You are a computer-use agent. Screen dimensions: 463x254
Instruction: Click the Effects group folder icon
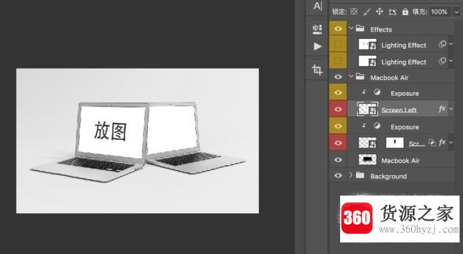pyautogui.click(x=360, y=29)
